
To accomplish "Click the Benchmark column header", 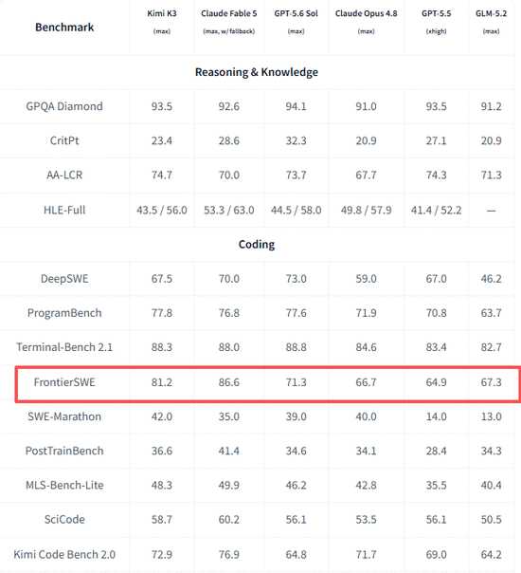I will (64, 28).
